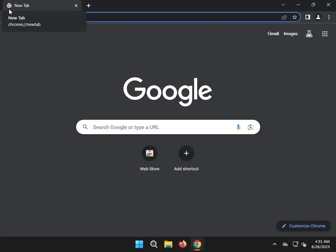The image size is (336, 252).
Task: Focus the browser address bar
Action: 182,17
